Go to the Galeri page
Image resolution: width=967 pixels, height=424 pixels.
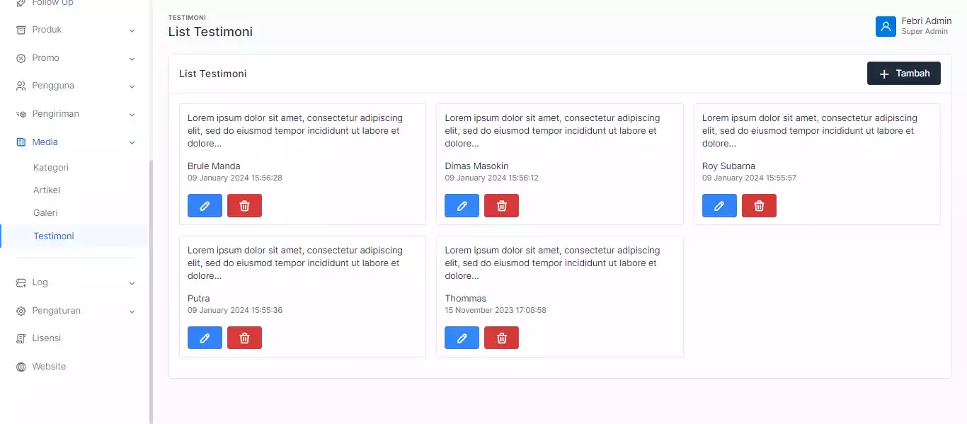pos(45,213)
